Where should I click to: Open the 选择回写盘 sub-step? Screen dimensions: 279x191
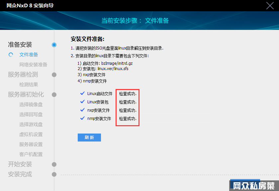(31, 115)
